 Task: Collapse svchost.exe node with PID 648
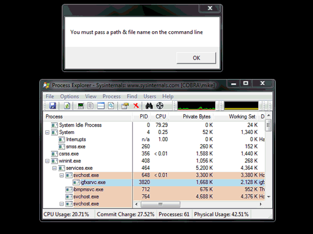click(x=62, y=175)
